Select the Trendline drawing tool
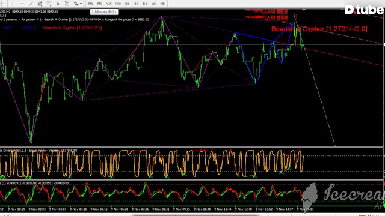 (31, 4)
